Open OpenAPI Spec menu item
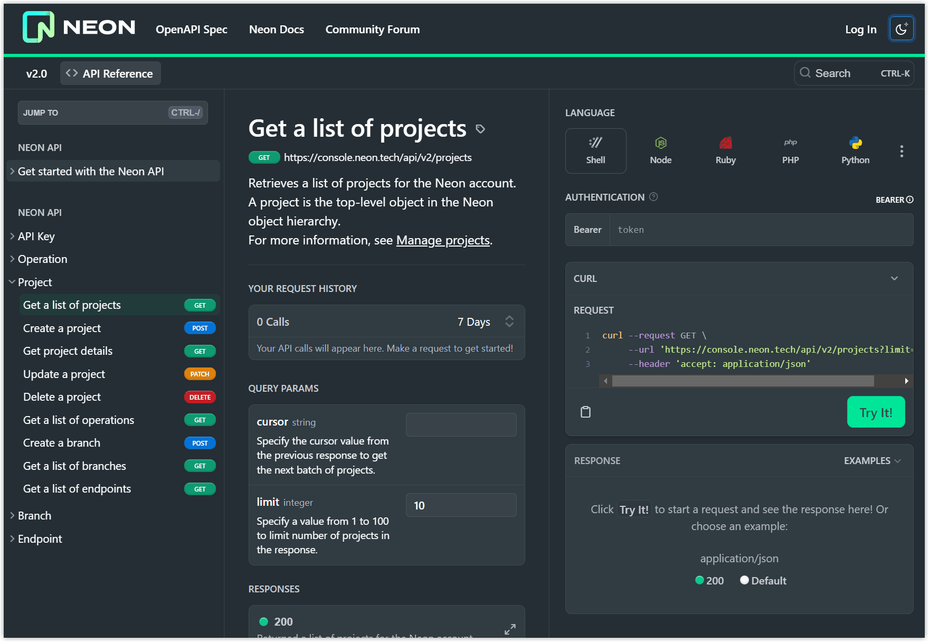 192,30
